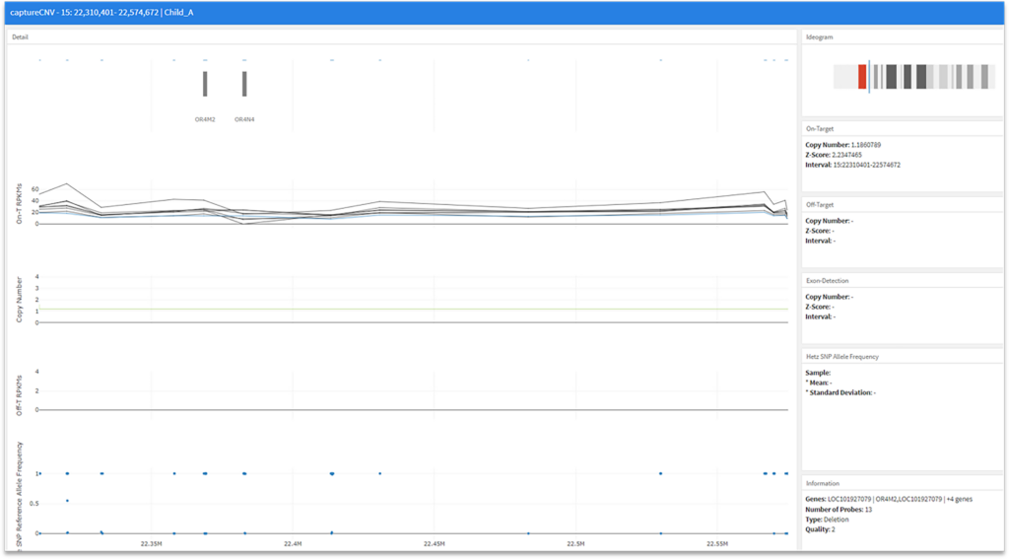Open the On-Target panel header
The height and width of the screenshot is (559, 1009).
coord(821,128)
